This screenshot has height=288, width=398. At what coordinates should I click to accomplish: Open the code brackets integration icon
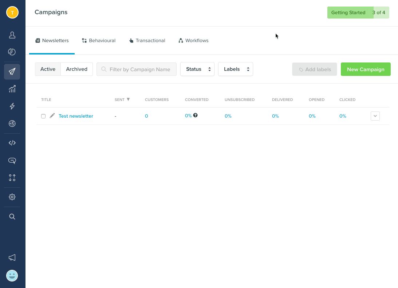point(12,143)
